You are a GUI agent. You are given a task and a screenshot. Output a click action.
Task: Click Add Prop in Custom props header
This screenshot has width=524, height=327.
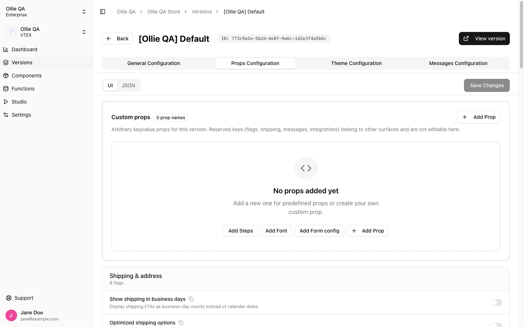pyautogui.click(x=479, y=117)
